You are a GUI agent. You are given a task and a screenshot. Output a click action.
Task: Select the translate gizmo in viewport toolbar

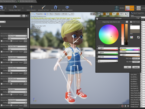pos(91,14)
